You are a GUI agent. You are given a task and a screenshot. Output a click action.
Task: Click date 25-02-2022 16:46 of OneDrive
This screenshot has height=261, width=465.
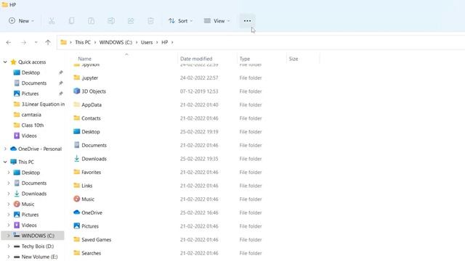click(x=199, y=212)
